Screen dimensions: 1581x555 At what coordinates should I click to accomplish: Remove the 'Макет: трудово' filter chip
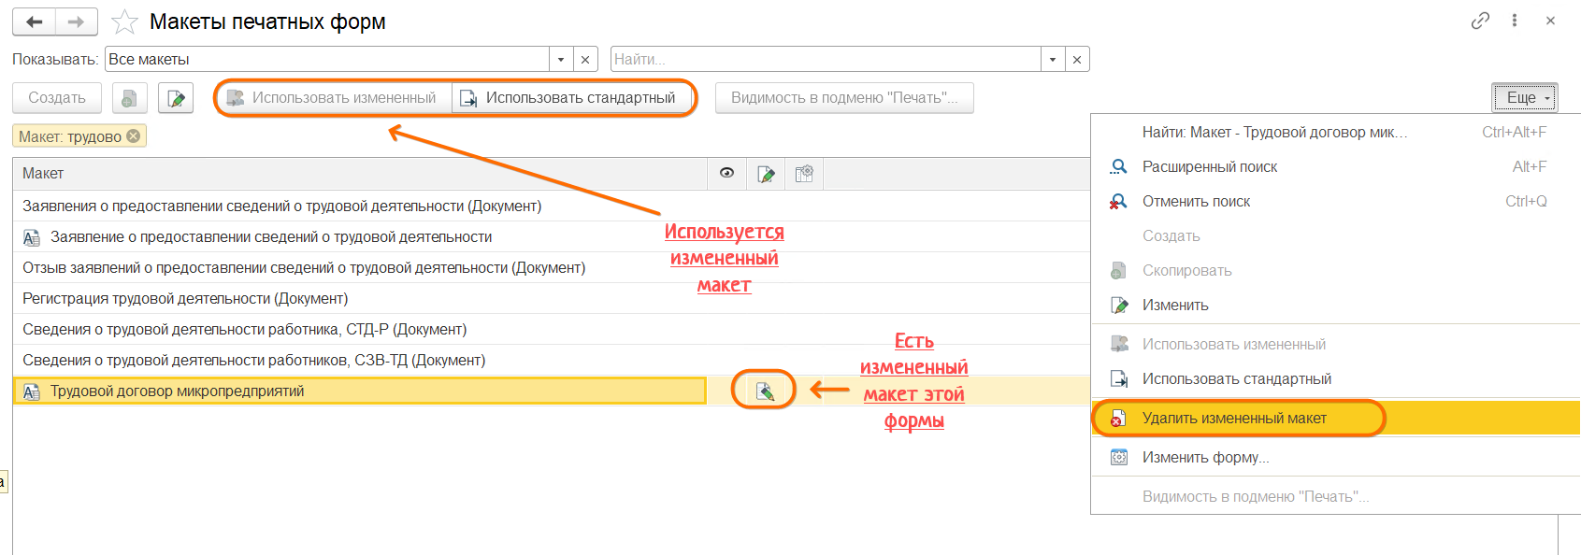134,135
